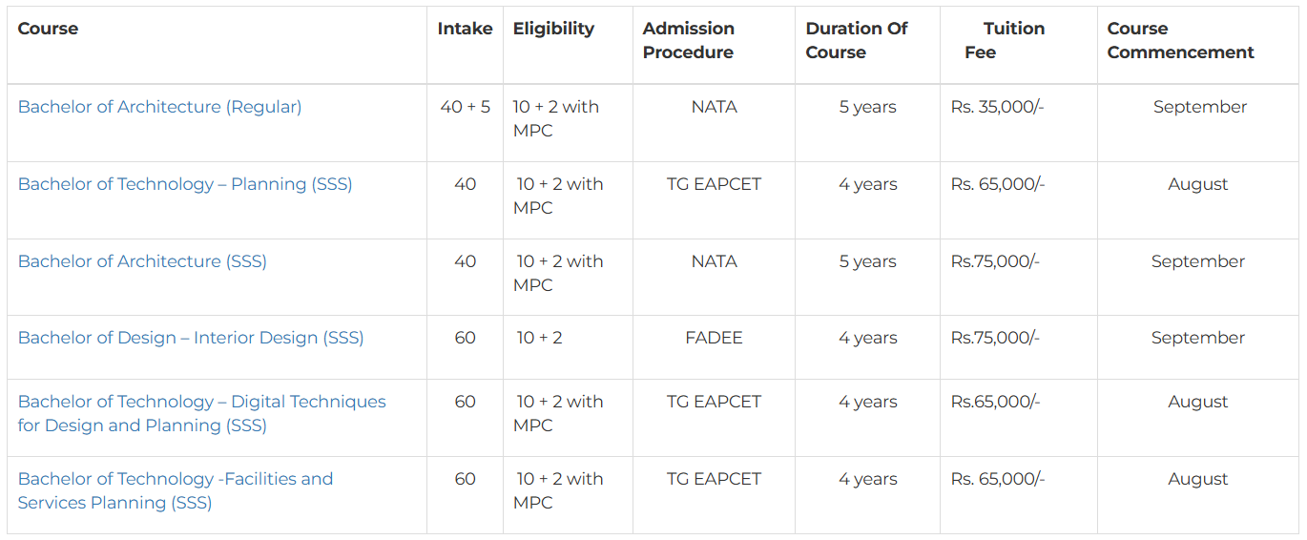This screenshot has width=1307, height=540.
Task: Click the 10 + 2 eligibility cell for Interior Design
Action: tap(539, 338)
